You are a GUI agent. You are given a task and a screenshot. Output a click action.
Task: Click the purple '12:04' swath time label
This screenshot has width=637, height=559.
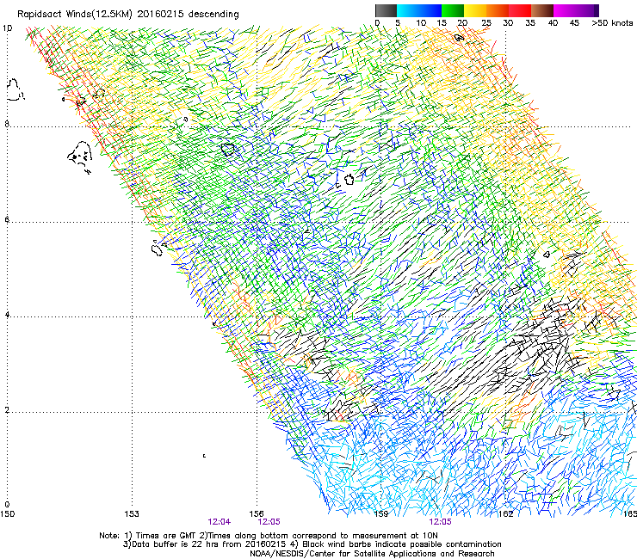pos(220,522)
